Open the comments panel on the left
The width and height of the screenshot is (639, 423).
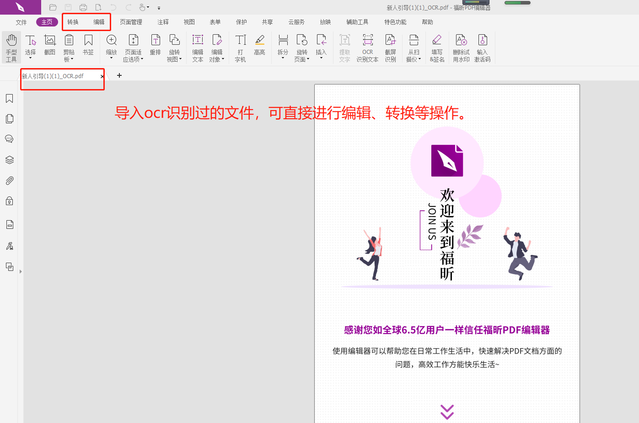click(9, 139)
